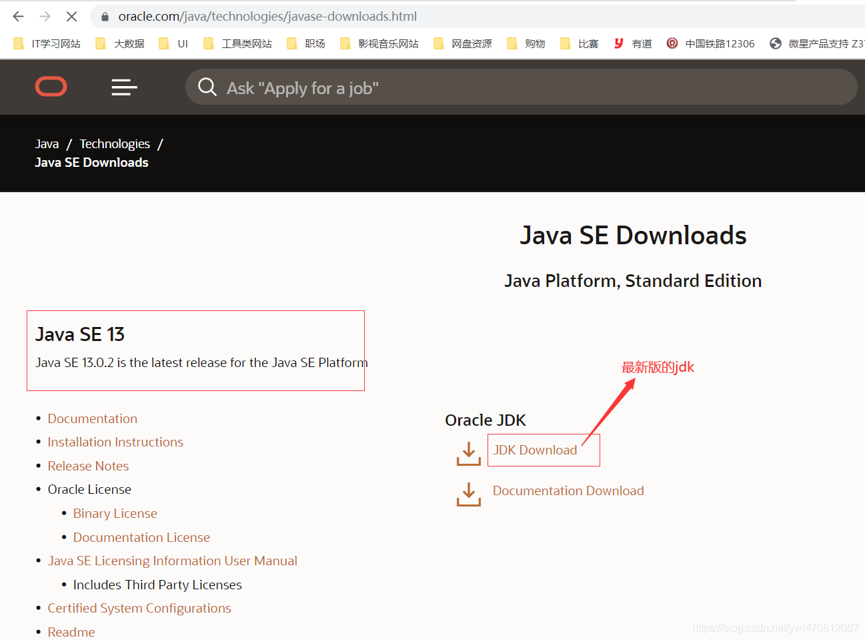The height and width of the screenshot is (640, 865).
Task: Go to Java breadcrumb link
Action: point(47,144)
